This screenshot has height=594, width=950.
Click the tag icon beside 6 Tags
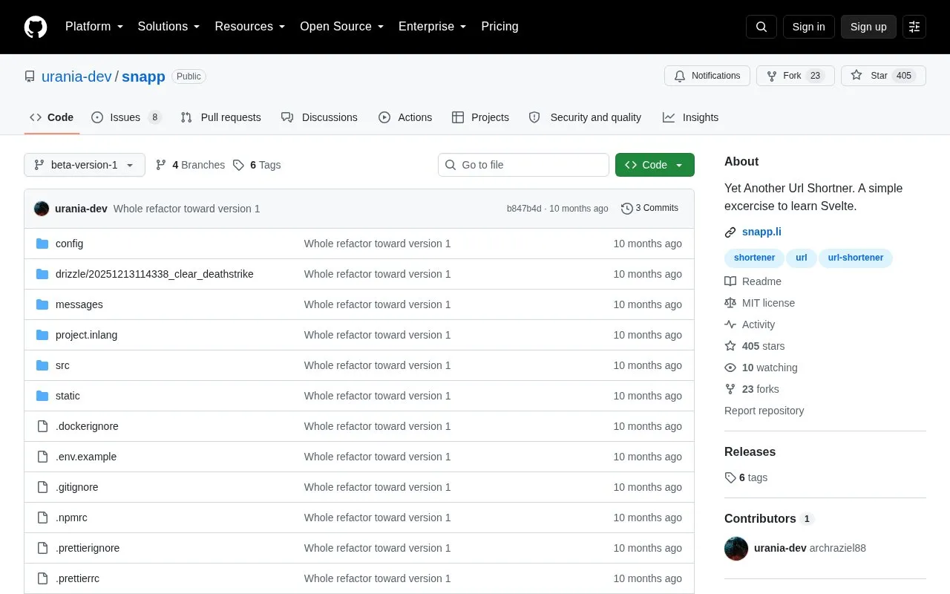point(238,165)
